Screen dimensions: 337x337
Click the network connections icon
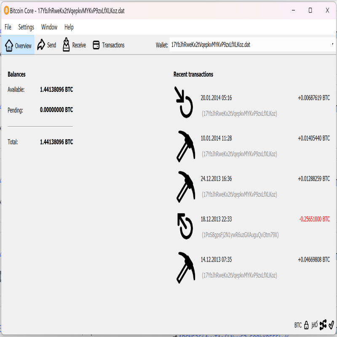click(323, 325)
